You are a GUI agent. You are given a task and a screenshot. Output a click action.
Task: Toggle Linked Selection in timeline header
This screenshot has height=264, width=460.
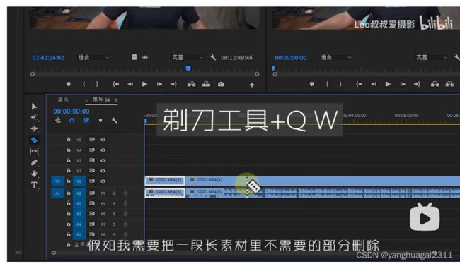point(86,120)
